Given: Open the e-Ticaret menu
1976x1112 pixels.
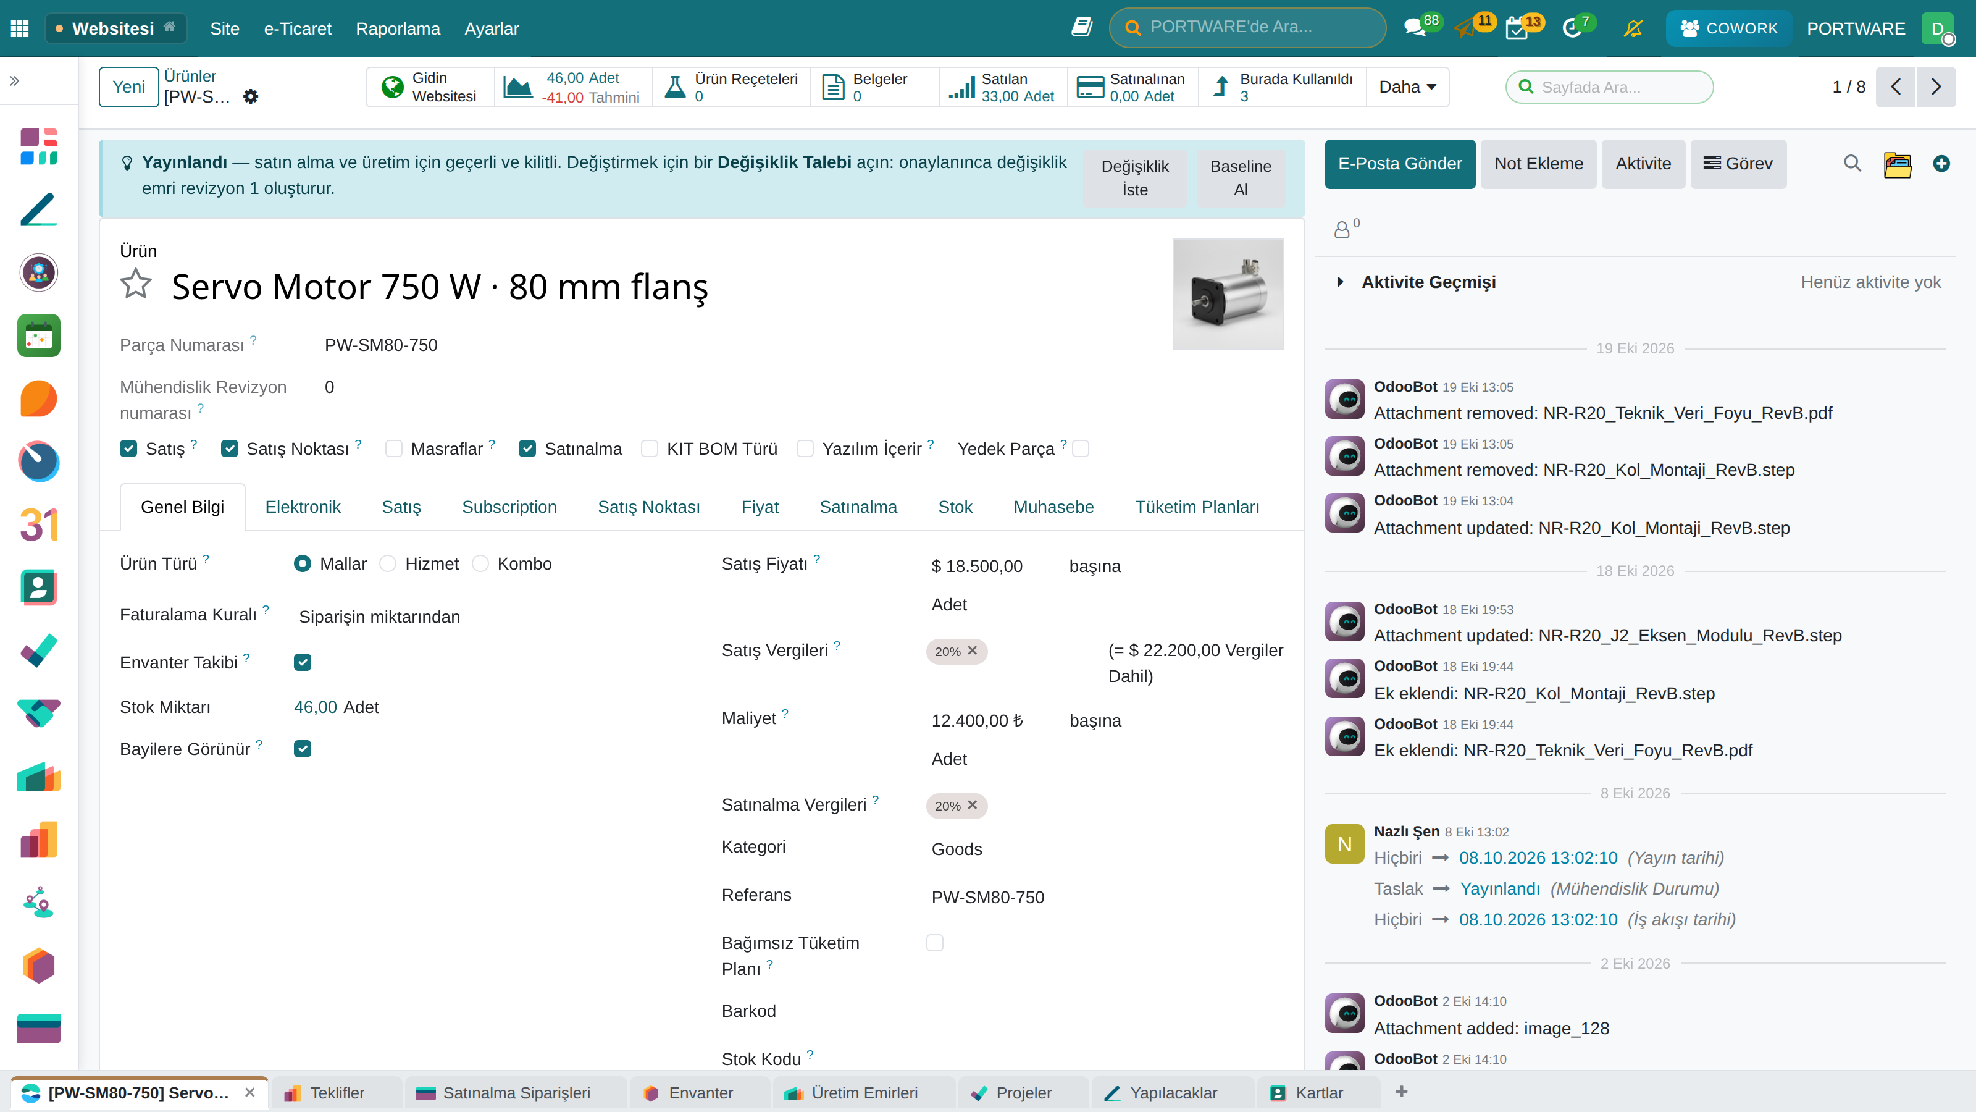Looking at the screenshot, I should 298,28.
